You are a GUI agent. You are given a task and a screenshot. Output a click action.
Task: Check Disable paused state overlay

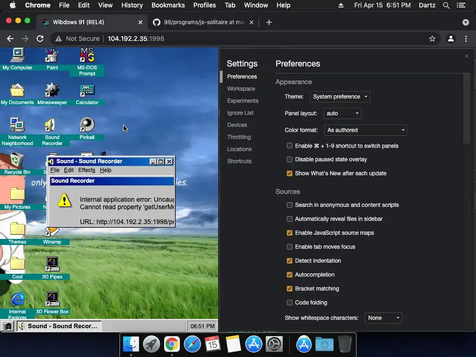point(290,159)
